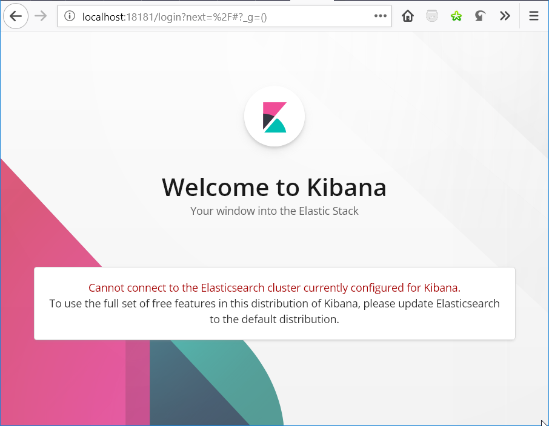The image size is (549, 426).
Task: Go back using the browser back arrow
Action: [x=16, y=16]
